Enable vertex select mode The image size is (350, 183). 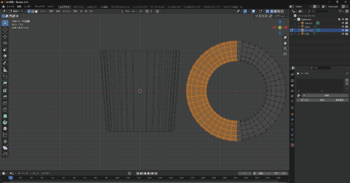pyautogui.click(x=29, y=11)
